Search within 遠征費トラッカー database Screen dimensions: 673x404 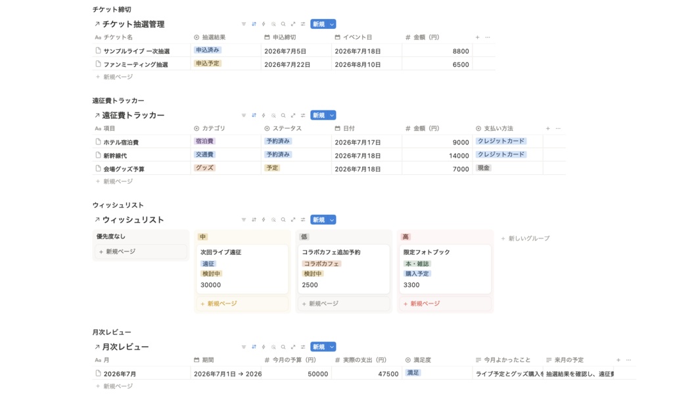click(x=283, y=116)
